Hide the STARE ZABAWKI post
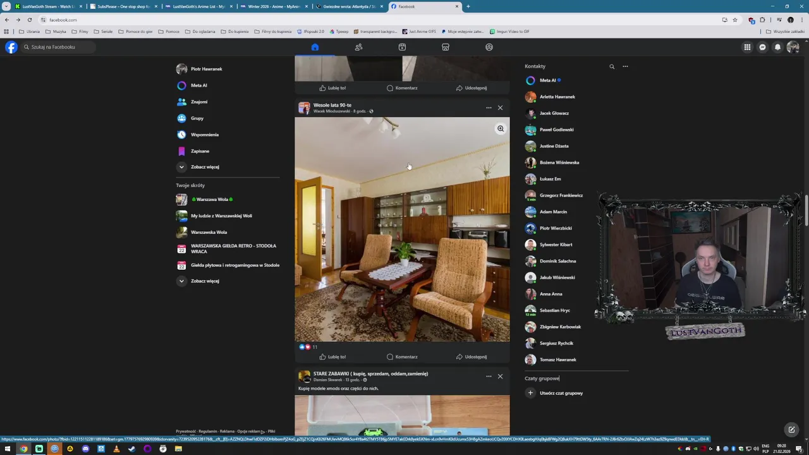The width and height of the screenshot is (809, 455). pyautogui.click(x=500, y=377)
